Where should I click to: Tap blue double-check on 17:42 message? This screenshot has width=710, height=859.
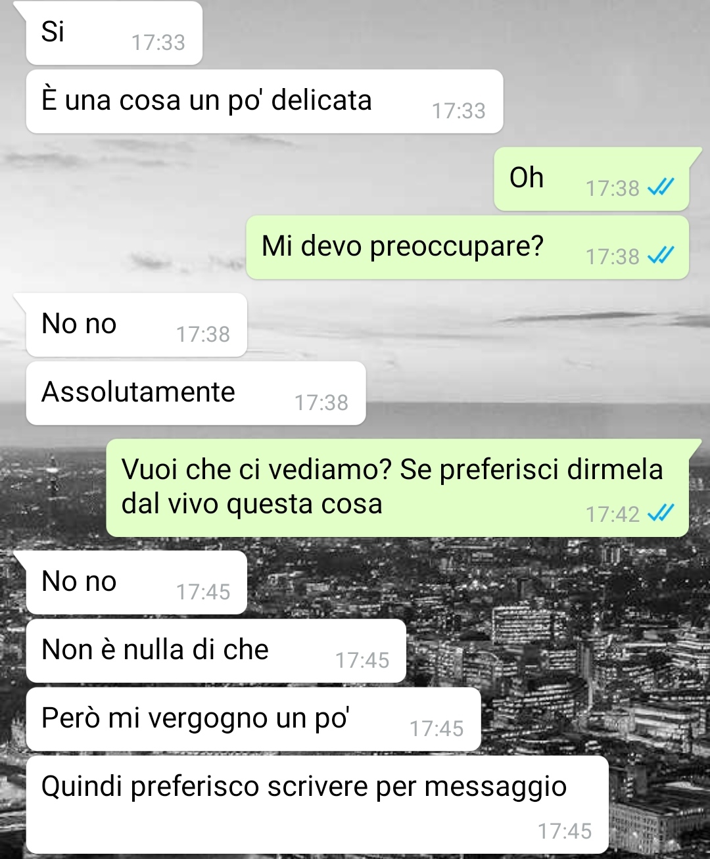click(661, 513)
